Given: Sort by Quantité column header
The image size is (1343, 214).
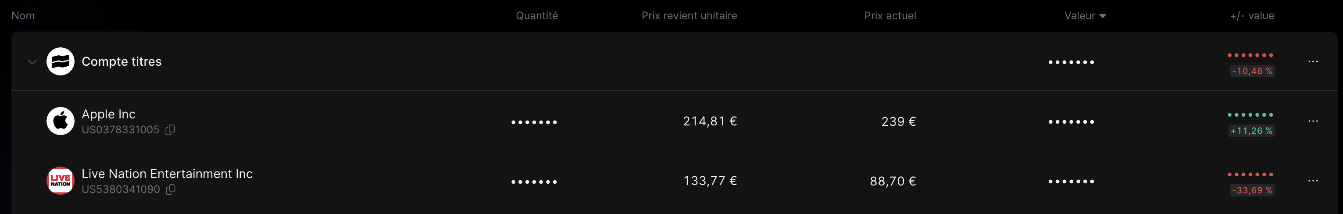Looking at the screenshot, I should click(536, 16).
